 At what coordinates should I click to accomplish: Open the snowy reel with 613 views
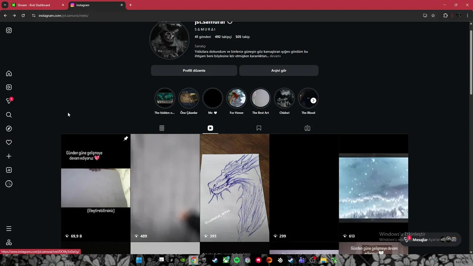374,188
